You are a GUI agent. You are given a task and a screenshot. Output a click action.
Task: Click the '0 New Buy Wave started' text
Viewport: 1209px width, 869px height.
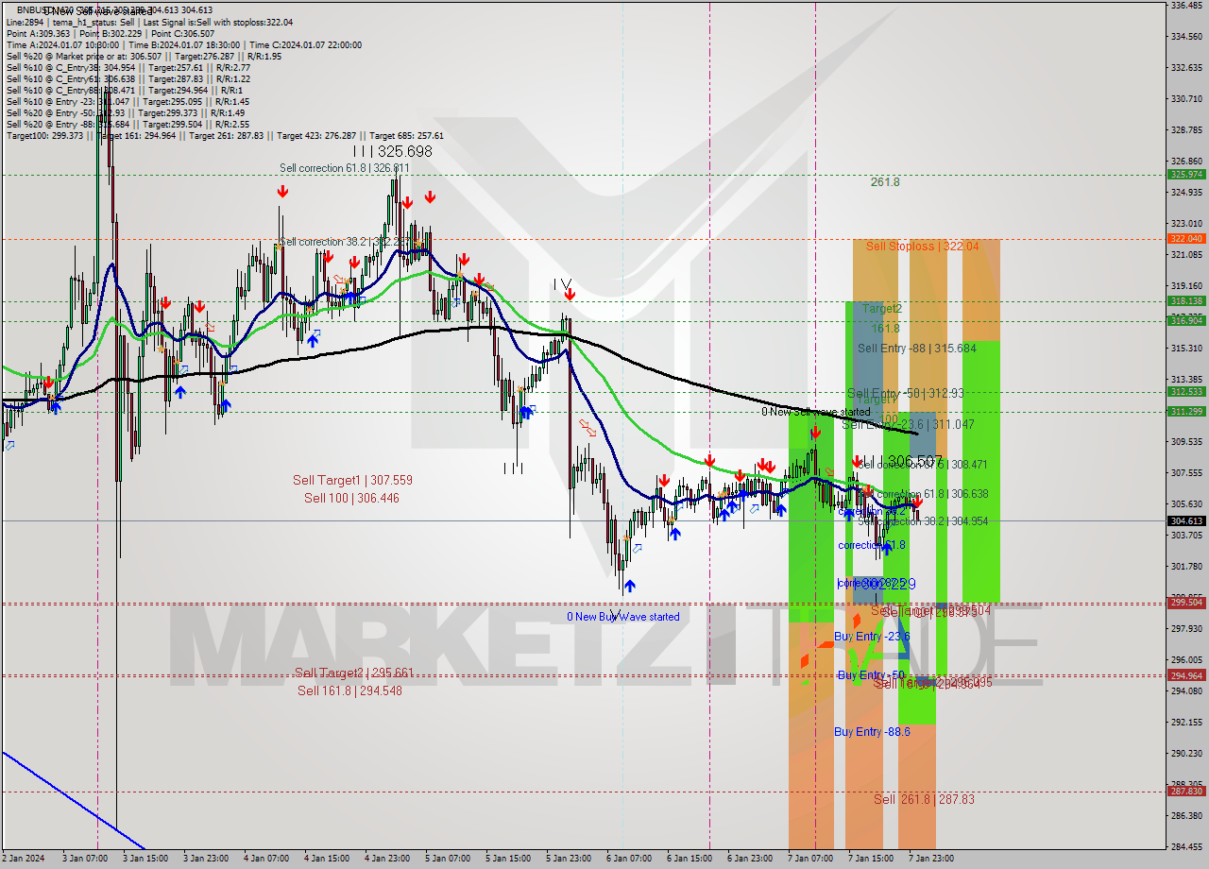coord(622,617)
